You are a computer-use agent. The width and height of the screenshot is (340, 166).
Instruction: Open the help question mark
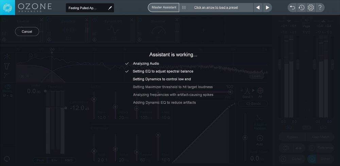pos(320,7)
